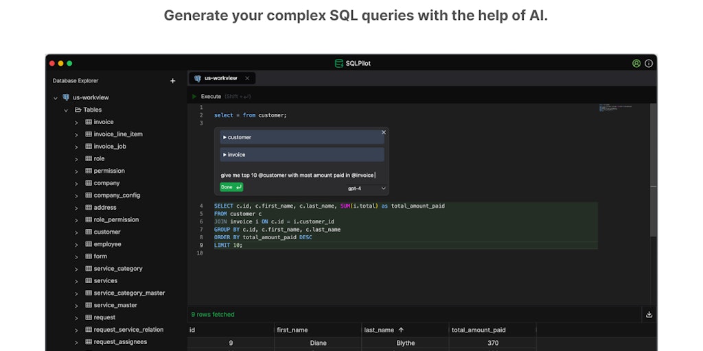Add new database connection with plus icon
Screen dimensions: 703x351
pos(172,81)
